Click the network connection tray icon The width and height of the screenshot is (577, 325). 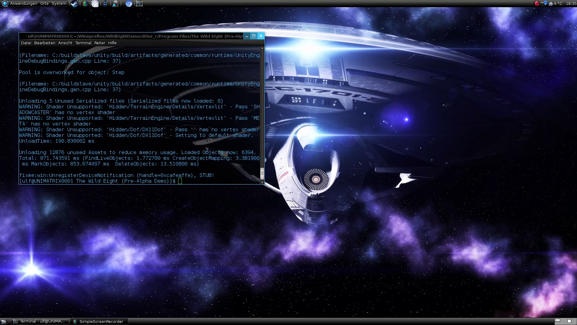[x=545, y=3]
